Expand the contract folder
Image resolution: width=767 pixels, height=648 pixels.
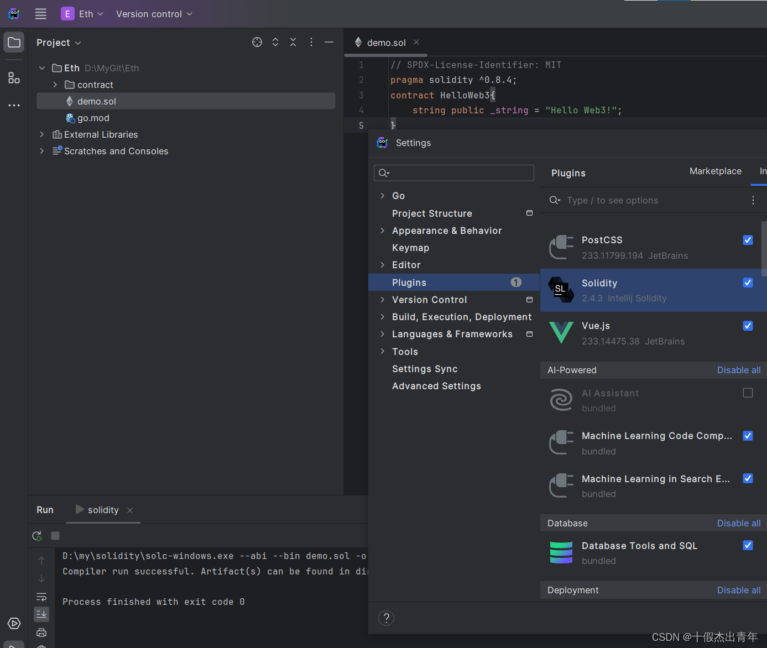pyautogui.click(x=55, y=85)
